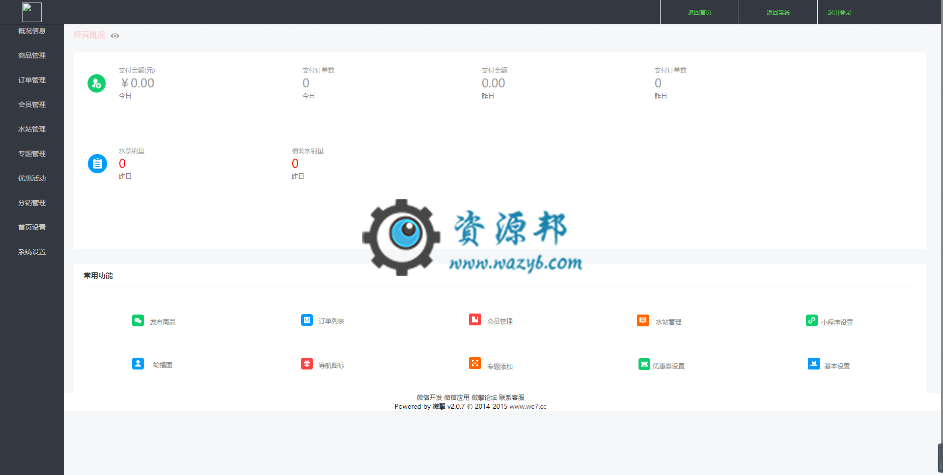Open the 轮播图 shortcut link
This screenshot has height=475, width=943.
coord(163,365)
